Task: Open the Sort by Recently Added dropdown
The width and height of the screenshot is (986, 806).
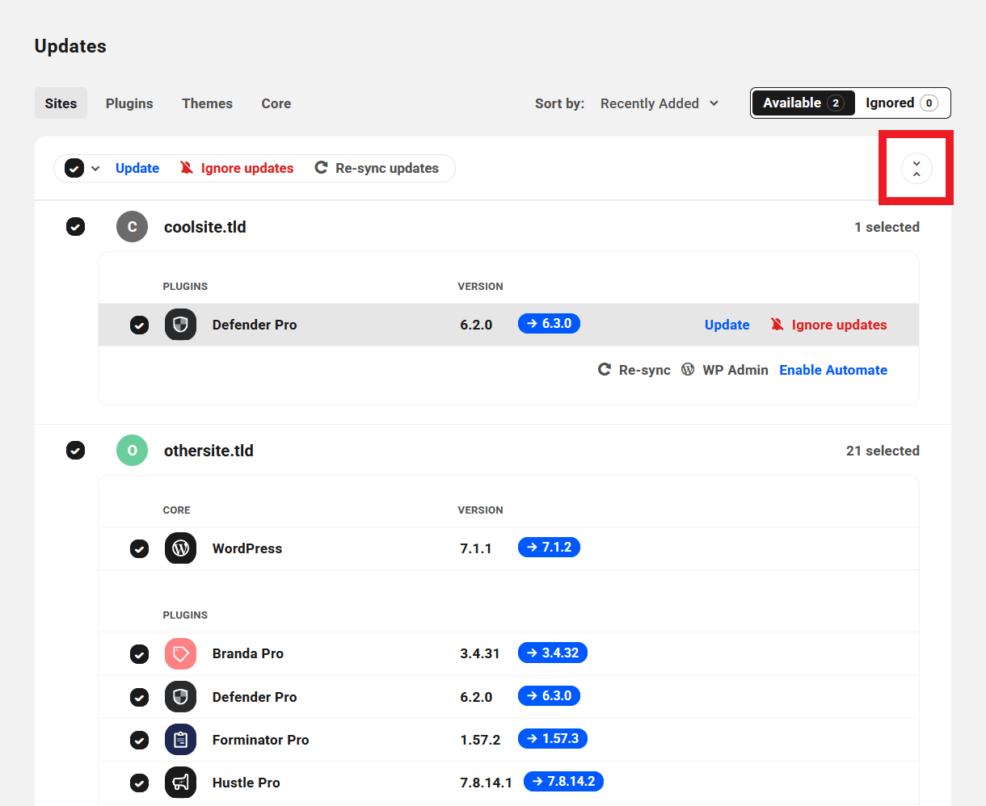Action: [x=659, y=103]
